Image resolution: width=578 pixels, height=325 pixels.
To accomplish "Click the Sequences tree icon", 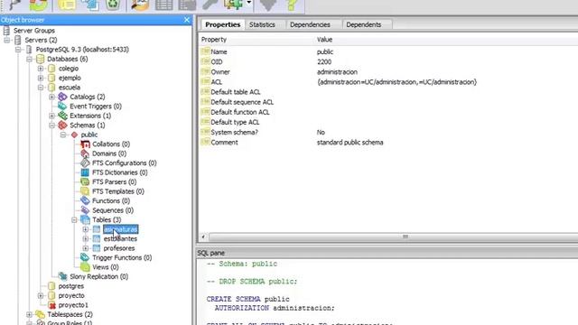I will pos(85,210).
